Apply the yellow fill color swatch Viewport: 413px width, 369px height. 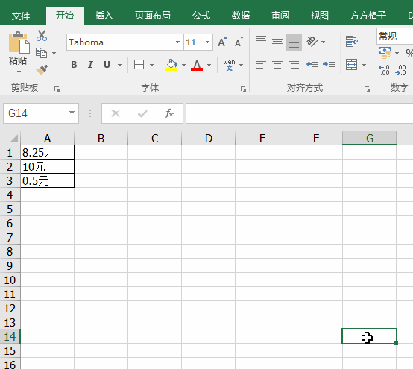(171, 65)
